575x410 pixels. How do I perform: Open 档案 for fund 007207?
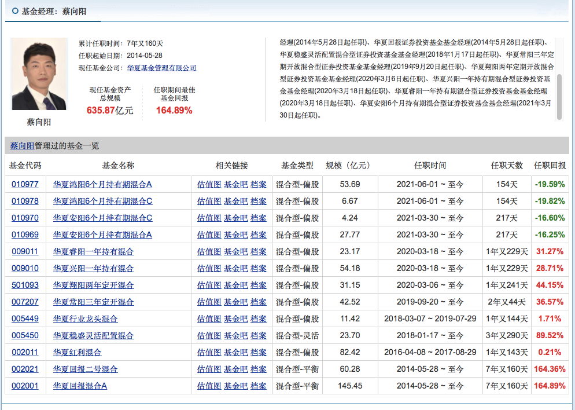[259, 302]
